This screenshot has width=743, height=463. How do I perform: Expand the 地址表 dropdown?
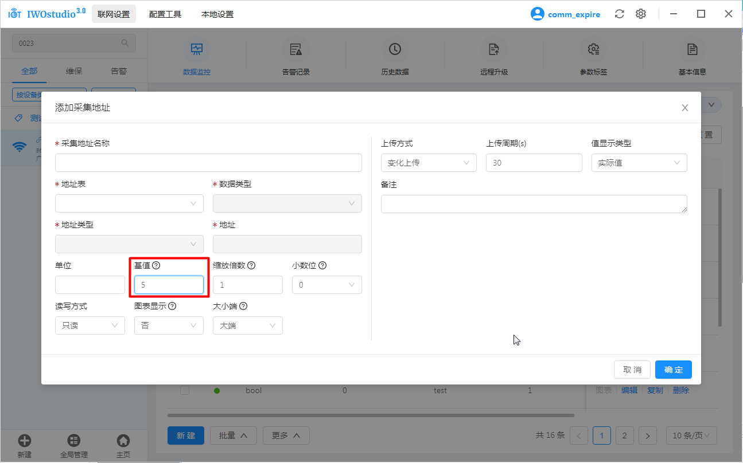(129, 203)
